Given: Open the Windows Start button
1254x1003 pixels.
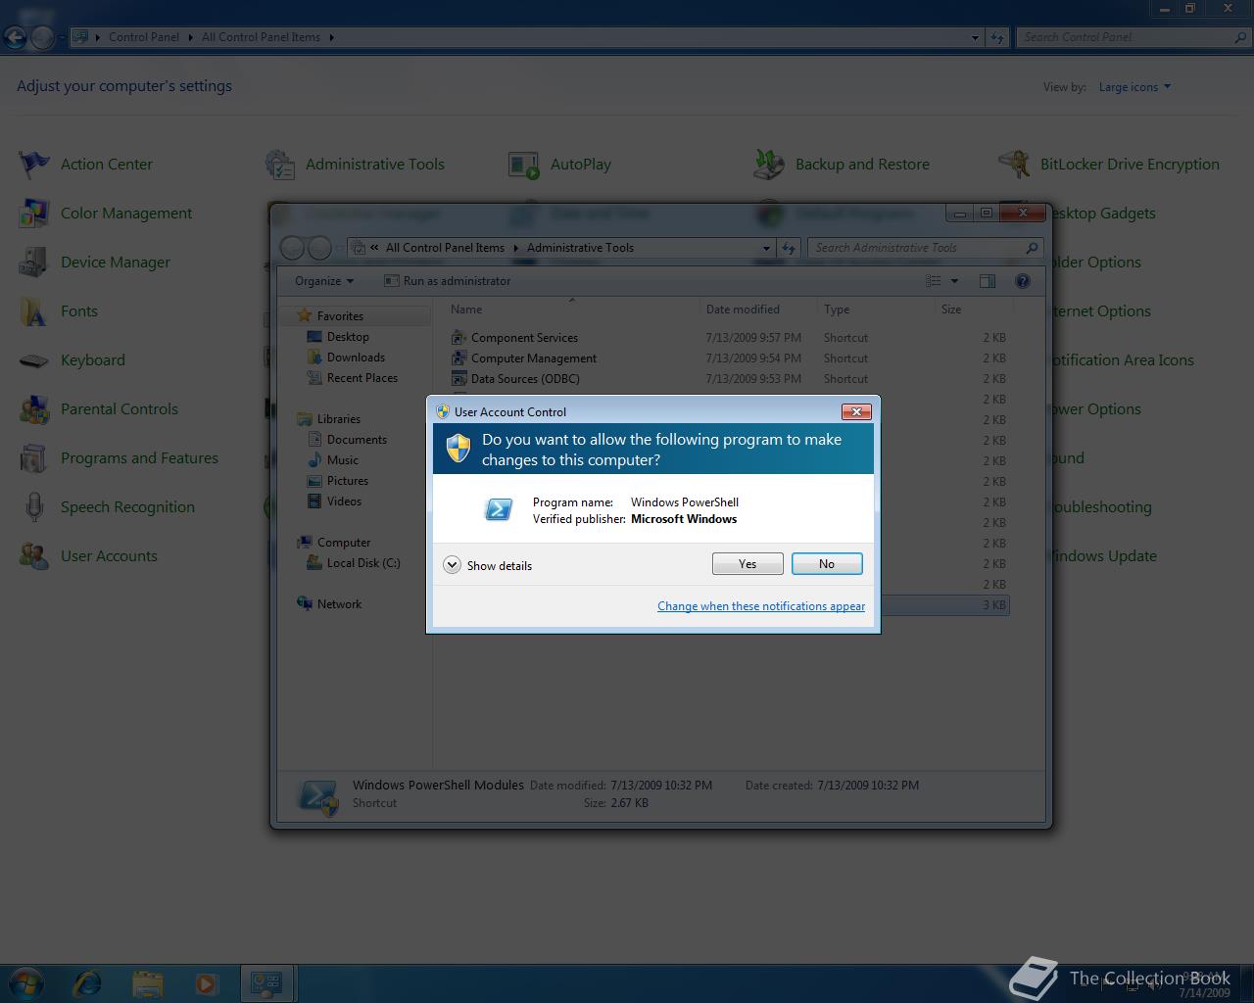Looking at the screenshot, I should tap(25, 982).
